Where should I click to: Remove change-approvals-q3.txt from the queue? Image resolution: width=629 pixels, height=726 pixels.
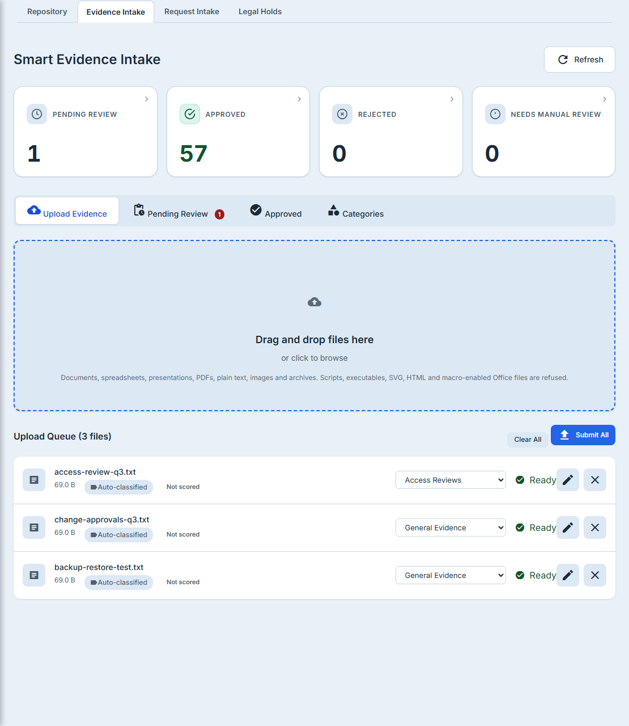[x=595, y=527]
